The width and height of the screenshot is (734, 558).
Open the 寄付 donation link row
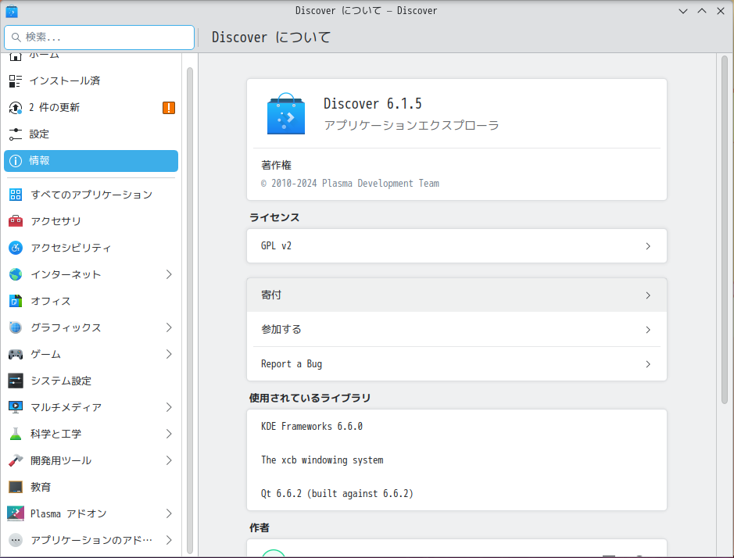point(457,295)
